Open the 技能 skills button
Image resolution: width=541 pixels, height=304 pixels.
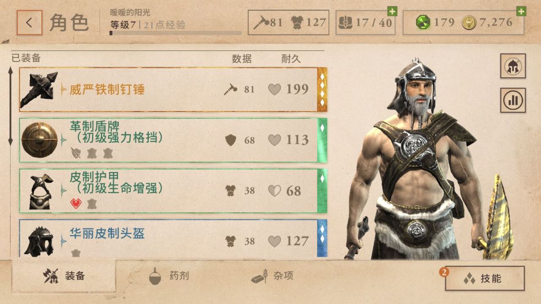485,278
